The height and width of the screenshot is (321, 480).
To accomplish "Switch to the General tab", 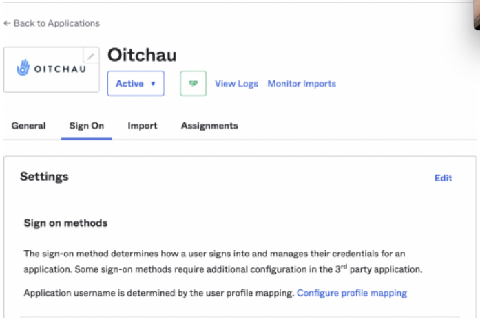I will (28, 126).
